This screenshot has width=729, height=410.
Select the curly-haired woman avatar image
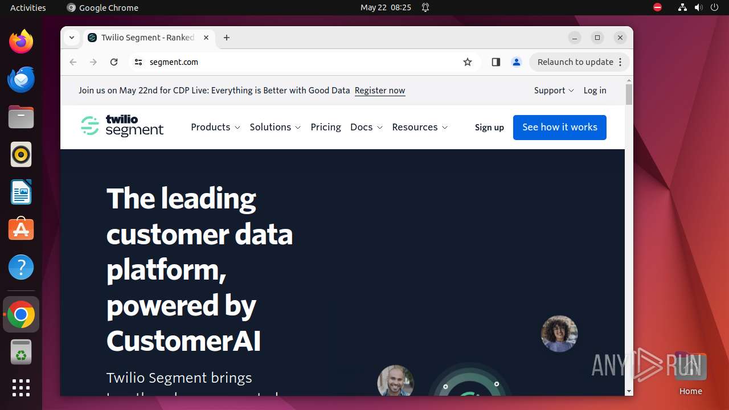click(x=559, y=334)
